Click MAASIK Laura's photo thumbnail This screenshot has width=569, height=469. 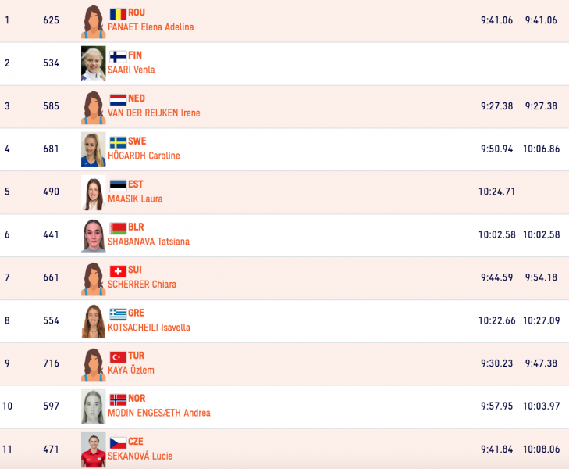[93, 193]
